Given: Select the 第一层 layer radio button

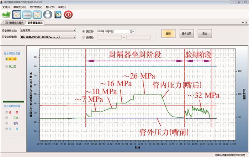Looking at the screenshot, I should [6, 59].
